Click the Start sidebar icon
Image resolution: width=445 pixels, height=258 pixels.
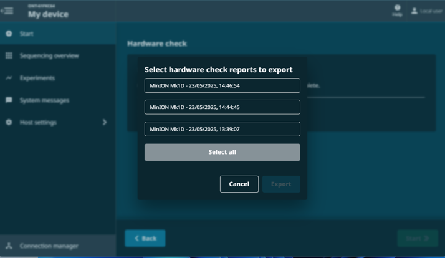9,34
